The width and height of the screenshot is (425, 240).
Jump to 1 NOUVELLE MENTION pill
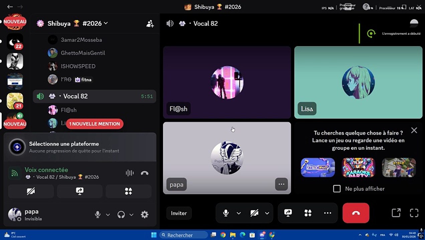(x=95, y=124)
